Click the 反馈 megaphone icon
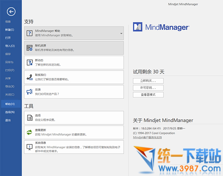The width and height of the screenshot is (223, 176). 30,91
